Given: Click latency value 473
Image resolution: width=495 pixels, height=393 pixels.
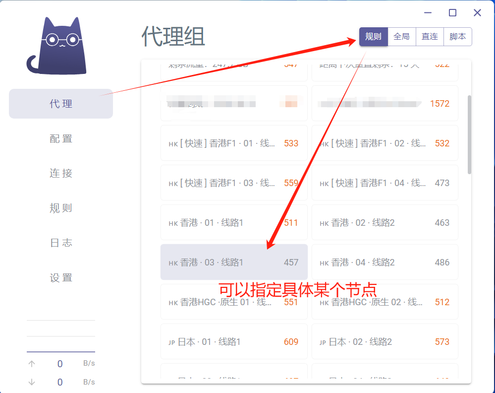Looking at the screenshot, I should pos(442,183).
